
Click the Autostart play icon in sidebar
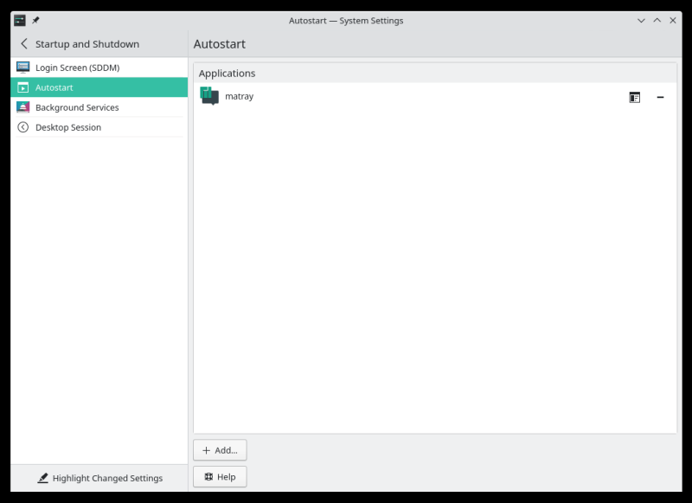[22, 87]
